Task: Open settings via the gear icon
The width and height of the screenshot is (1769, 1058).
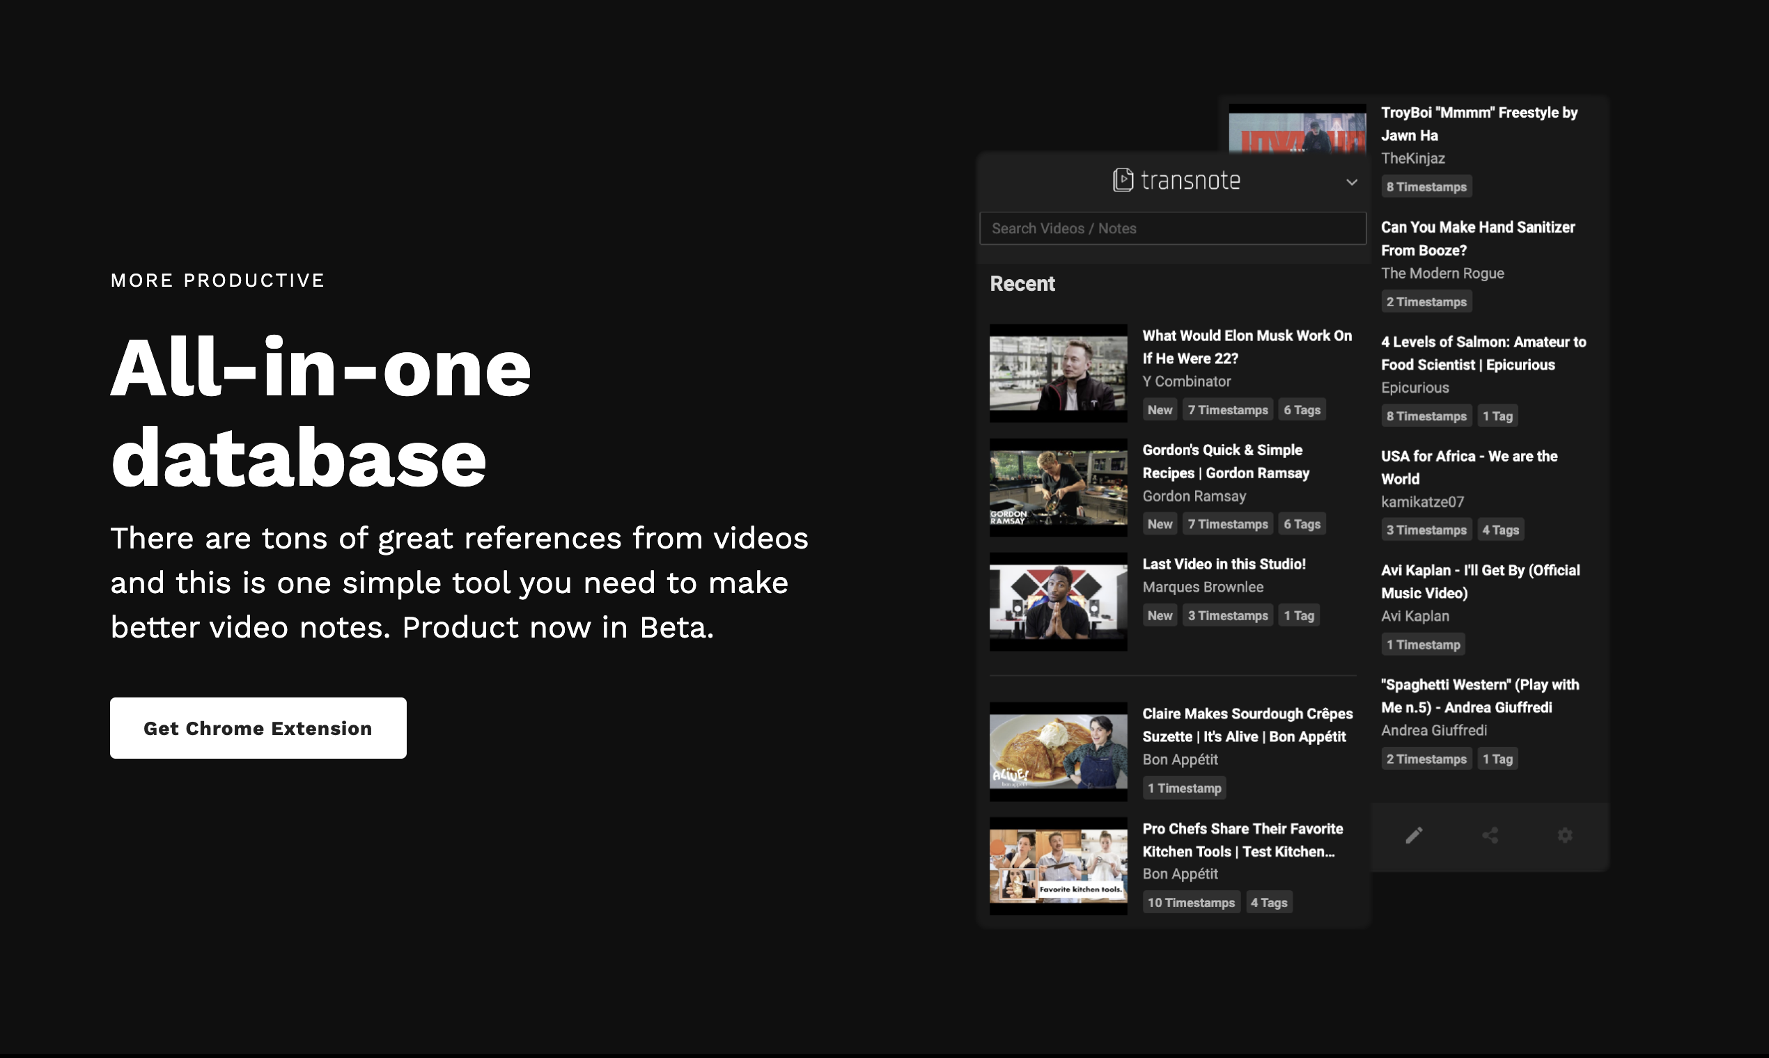Action: pos(1565,835)
